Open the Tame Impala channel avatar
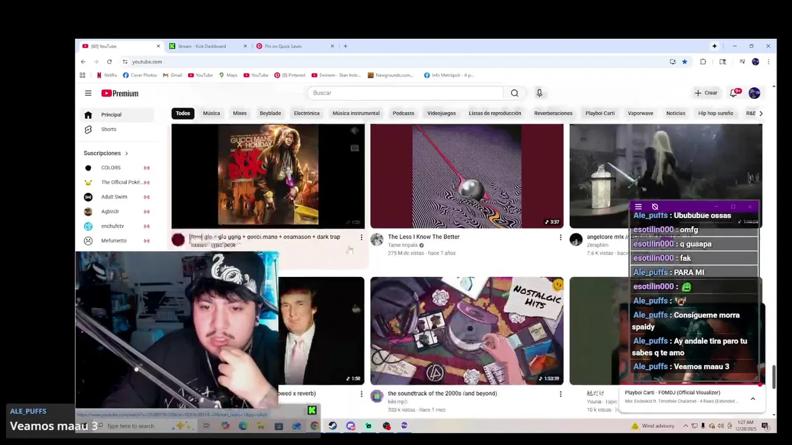The width and height of the screenshot is (792, 445). (x=377, y=240)
